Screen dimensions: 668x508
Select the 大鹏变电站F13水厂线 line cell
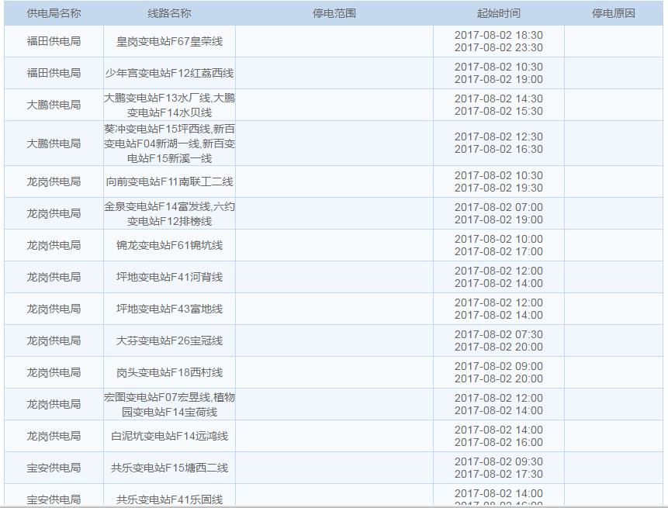pos(170,105)
